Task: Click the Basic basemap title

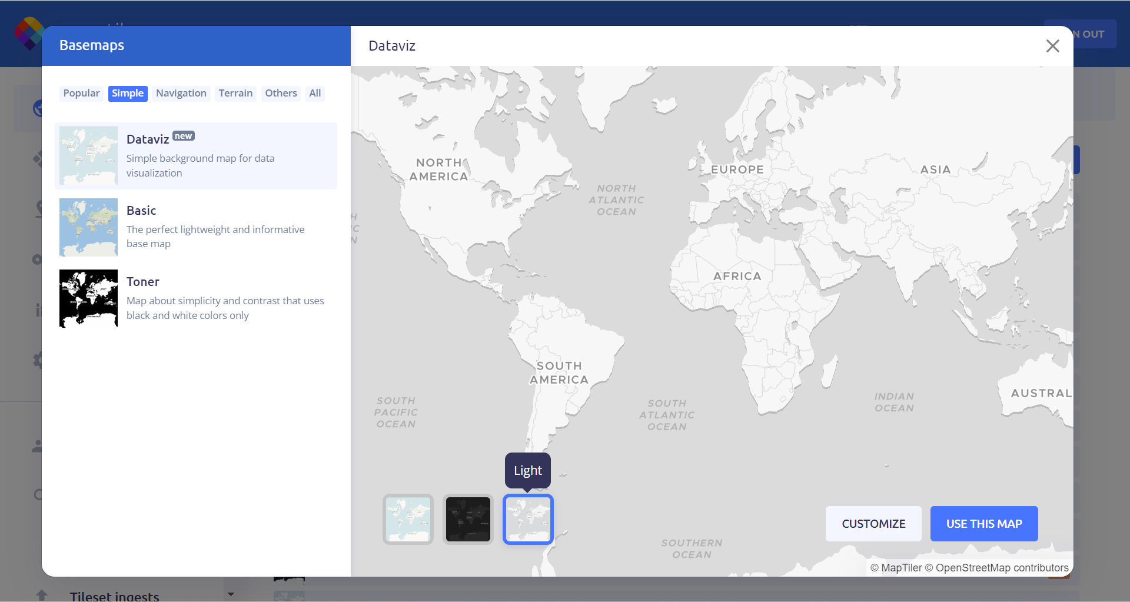Action: click(141, 211)
